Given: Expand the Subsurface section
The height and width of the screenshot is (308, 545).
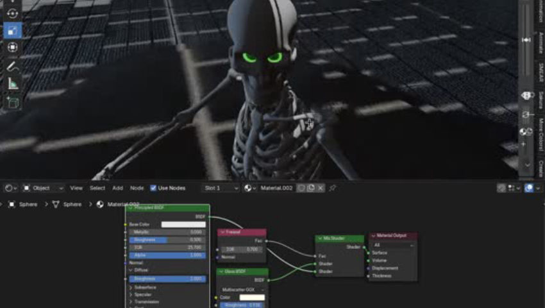Looking at the screenshot, I should point(130,287).
